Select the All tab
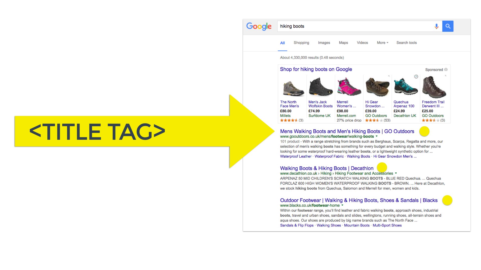This screenshot has height=270, width=481. 282,43
